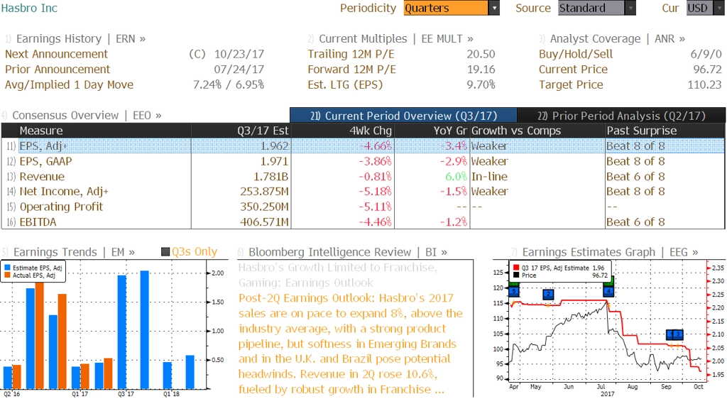This screenshot has height=399, width=727.
Task: Click Prior Announcement date 07/24/17
Action: pos(239,70)
